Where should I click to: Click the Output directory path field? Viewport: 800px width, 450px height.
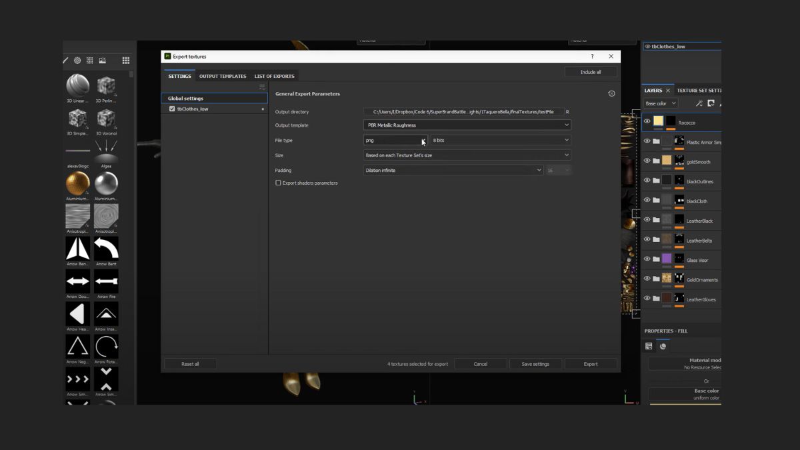click(x=463, y=112)
